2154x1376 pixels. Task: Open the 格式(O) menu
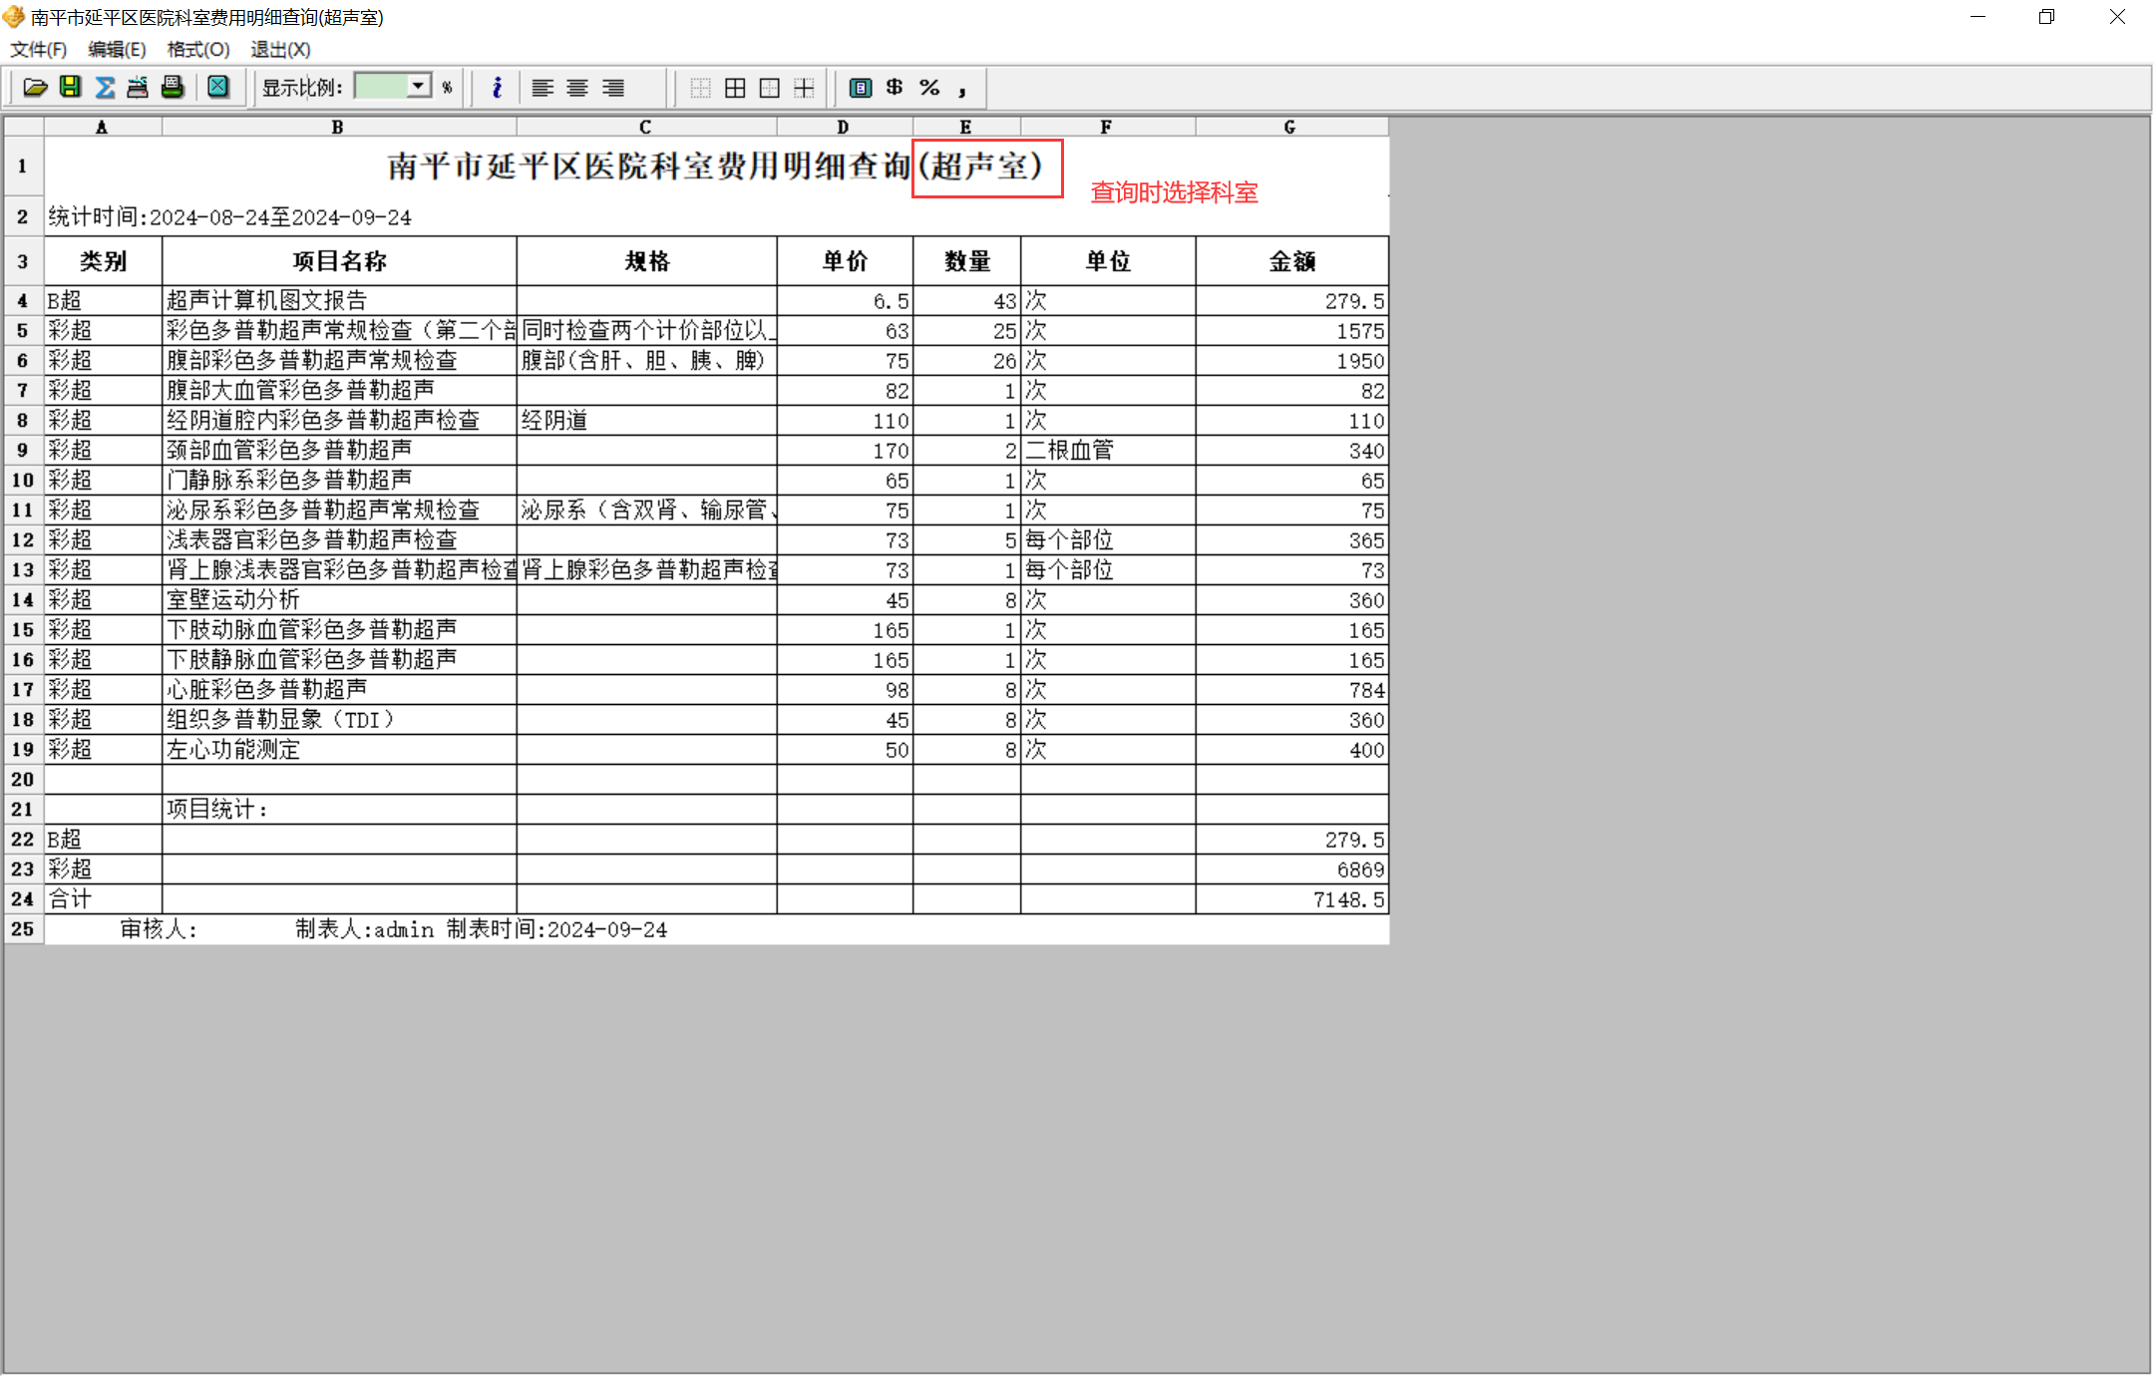pyautogui.click(x=197, y=49)
